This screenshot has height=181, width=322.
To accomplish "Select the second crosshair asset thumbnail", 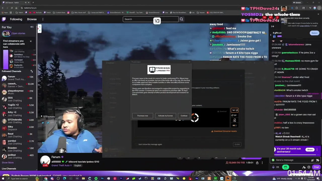I will [234, 115].
